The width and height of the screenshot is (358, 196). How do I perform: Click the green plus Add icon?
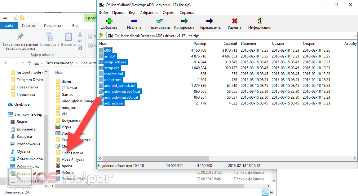pos(109,21)
